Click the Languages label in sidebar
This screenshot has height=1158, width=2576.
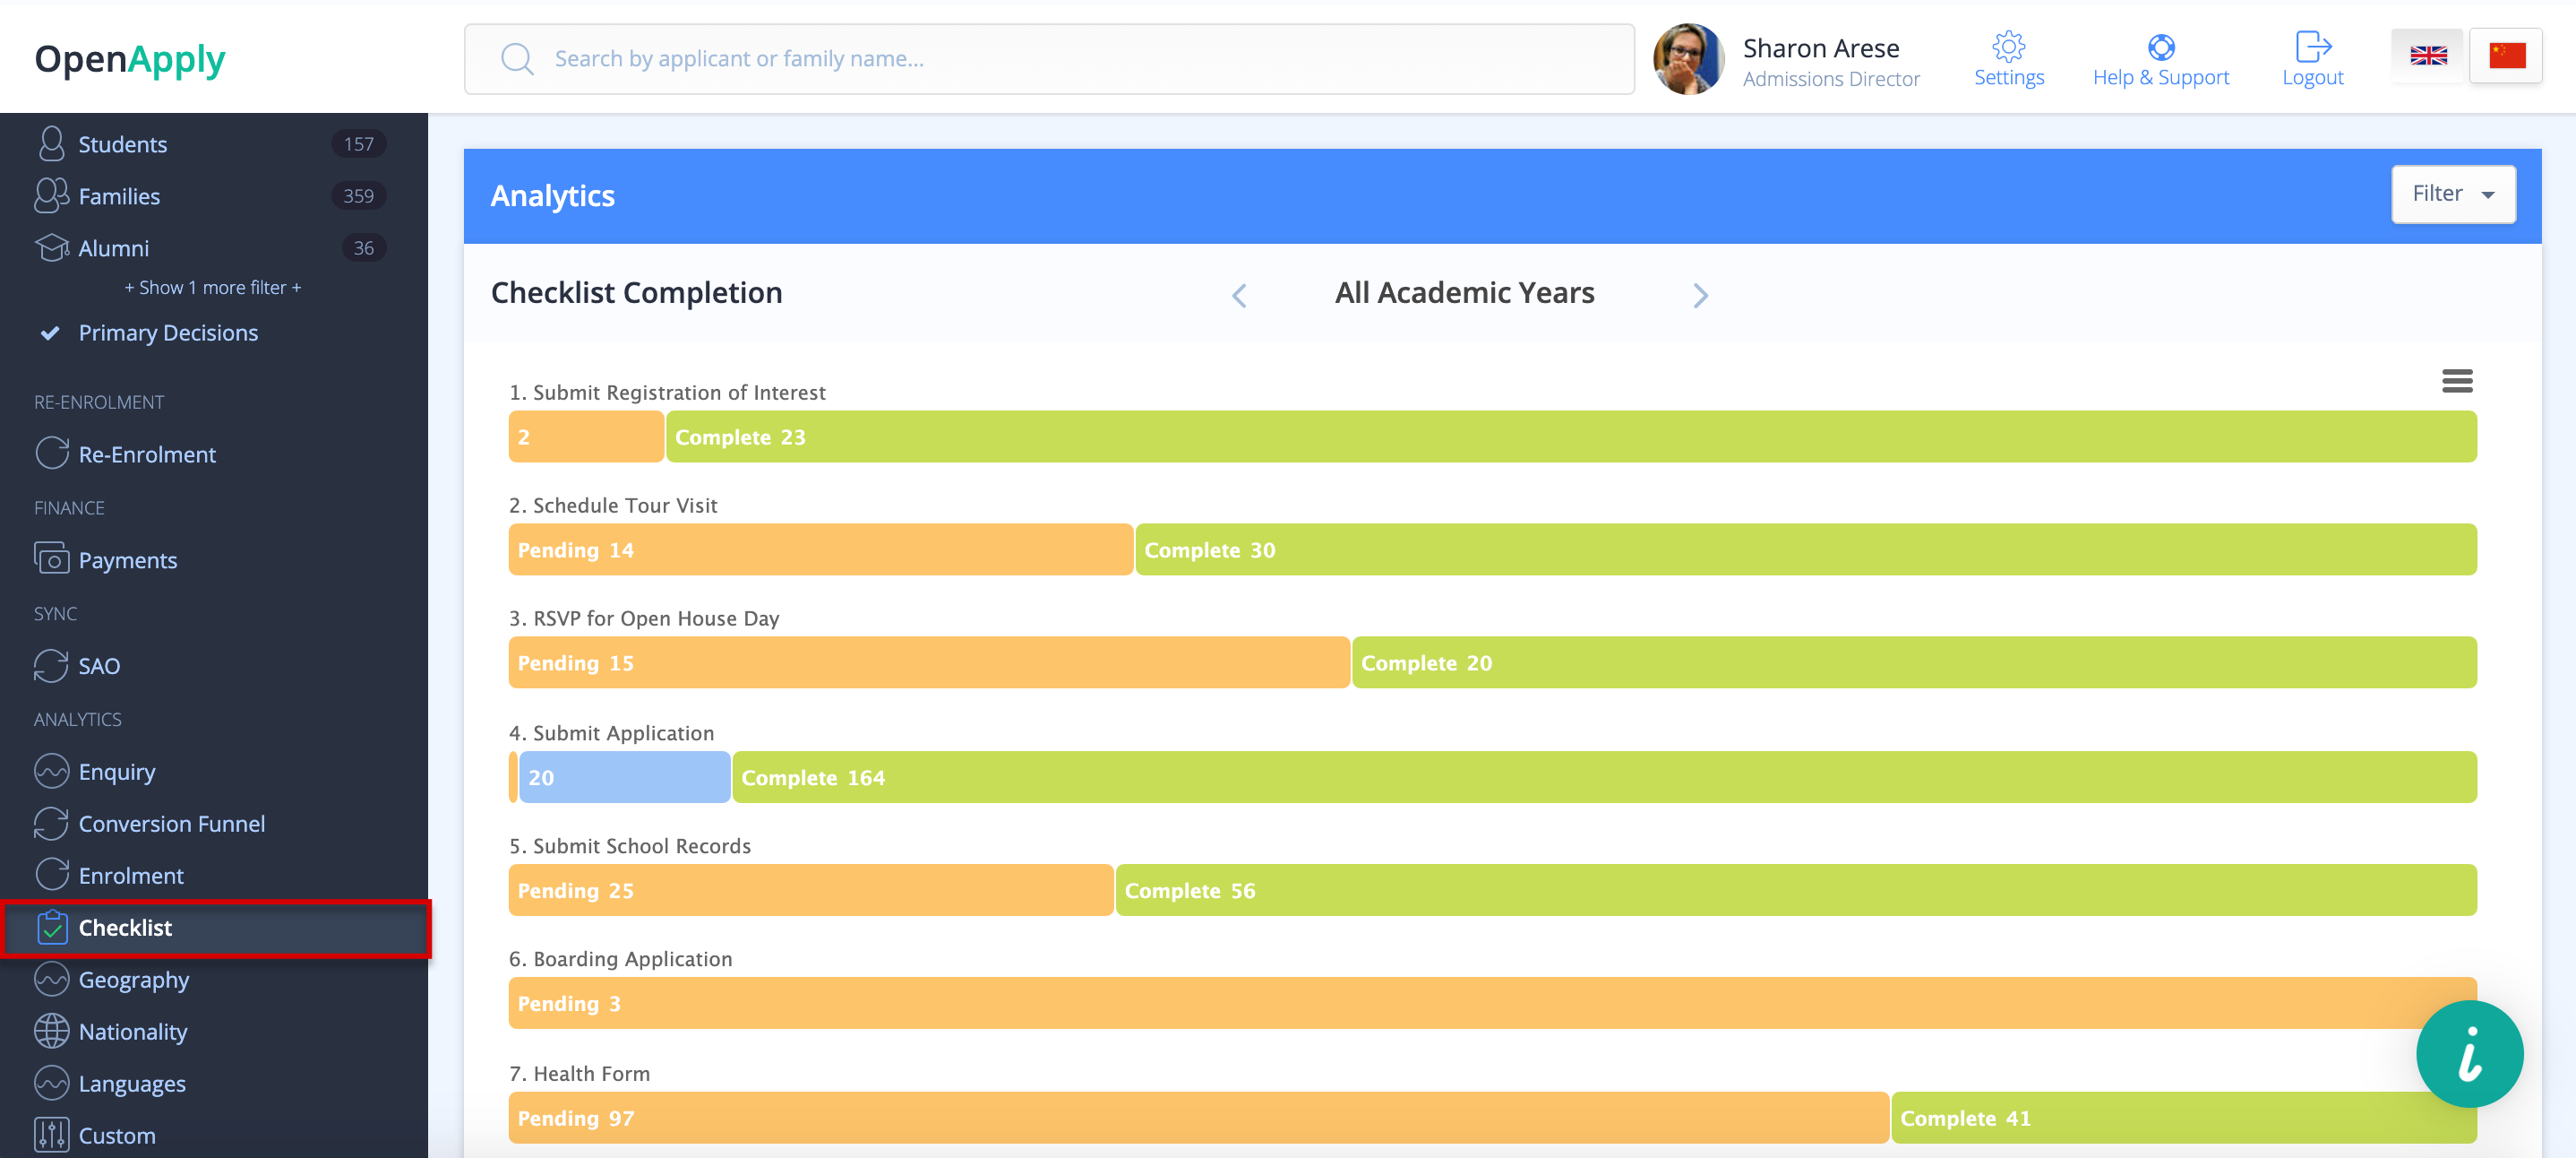click(x=132, y=1084)
